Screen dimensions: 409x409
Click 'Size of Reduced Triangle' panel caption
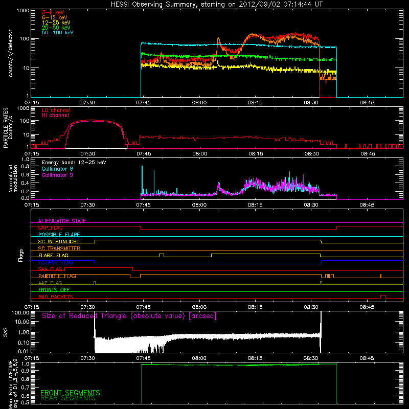pos(129,316)
